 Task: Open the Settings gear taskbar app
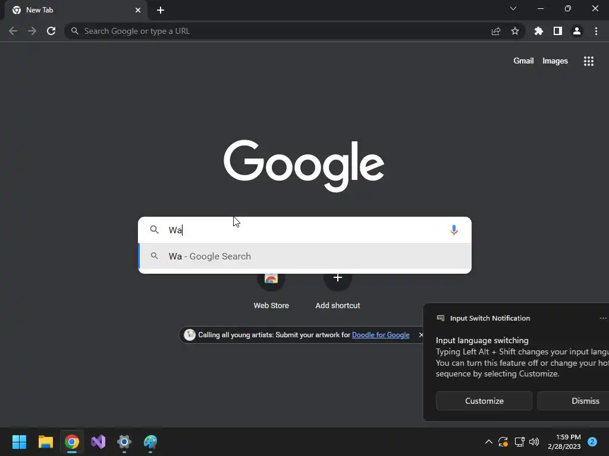pyautogui.click(x=124, y=442)
